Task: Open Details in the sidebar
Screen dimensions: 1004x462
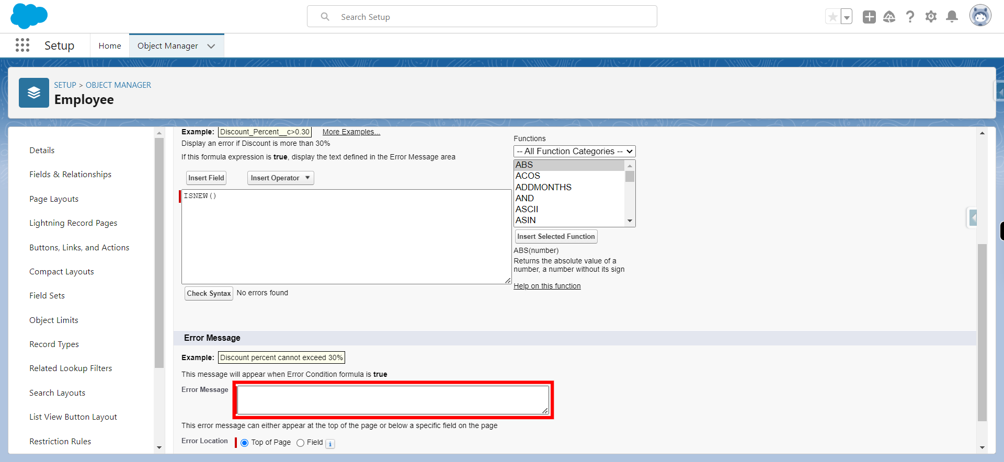Action: [x=42, y=150]
